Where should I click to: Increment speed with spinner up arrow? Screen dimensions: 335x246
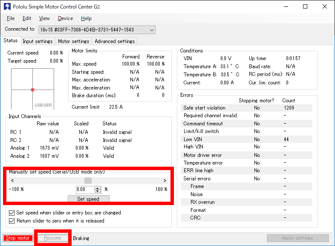[98, 188]
